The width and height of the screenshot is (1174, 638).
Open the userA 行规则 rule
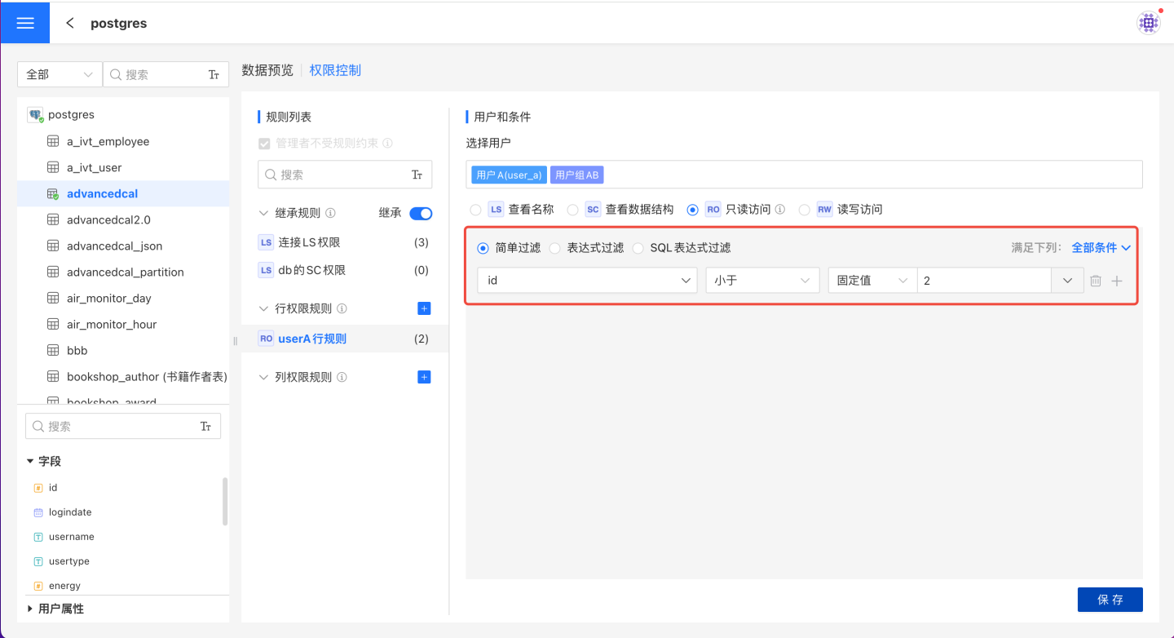(312, 339)
